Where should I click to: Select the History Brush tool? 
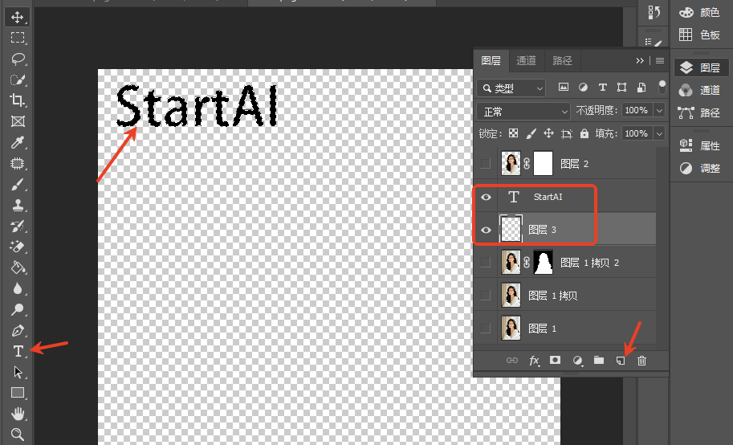pyautogui.click(x=18, y=226)
